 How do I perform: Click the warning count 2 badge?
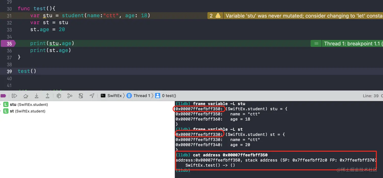[x=211, y=16]
